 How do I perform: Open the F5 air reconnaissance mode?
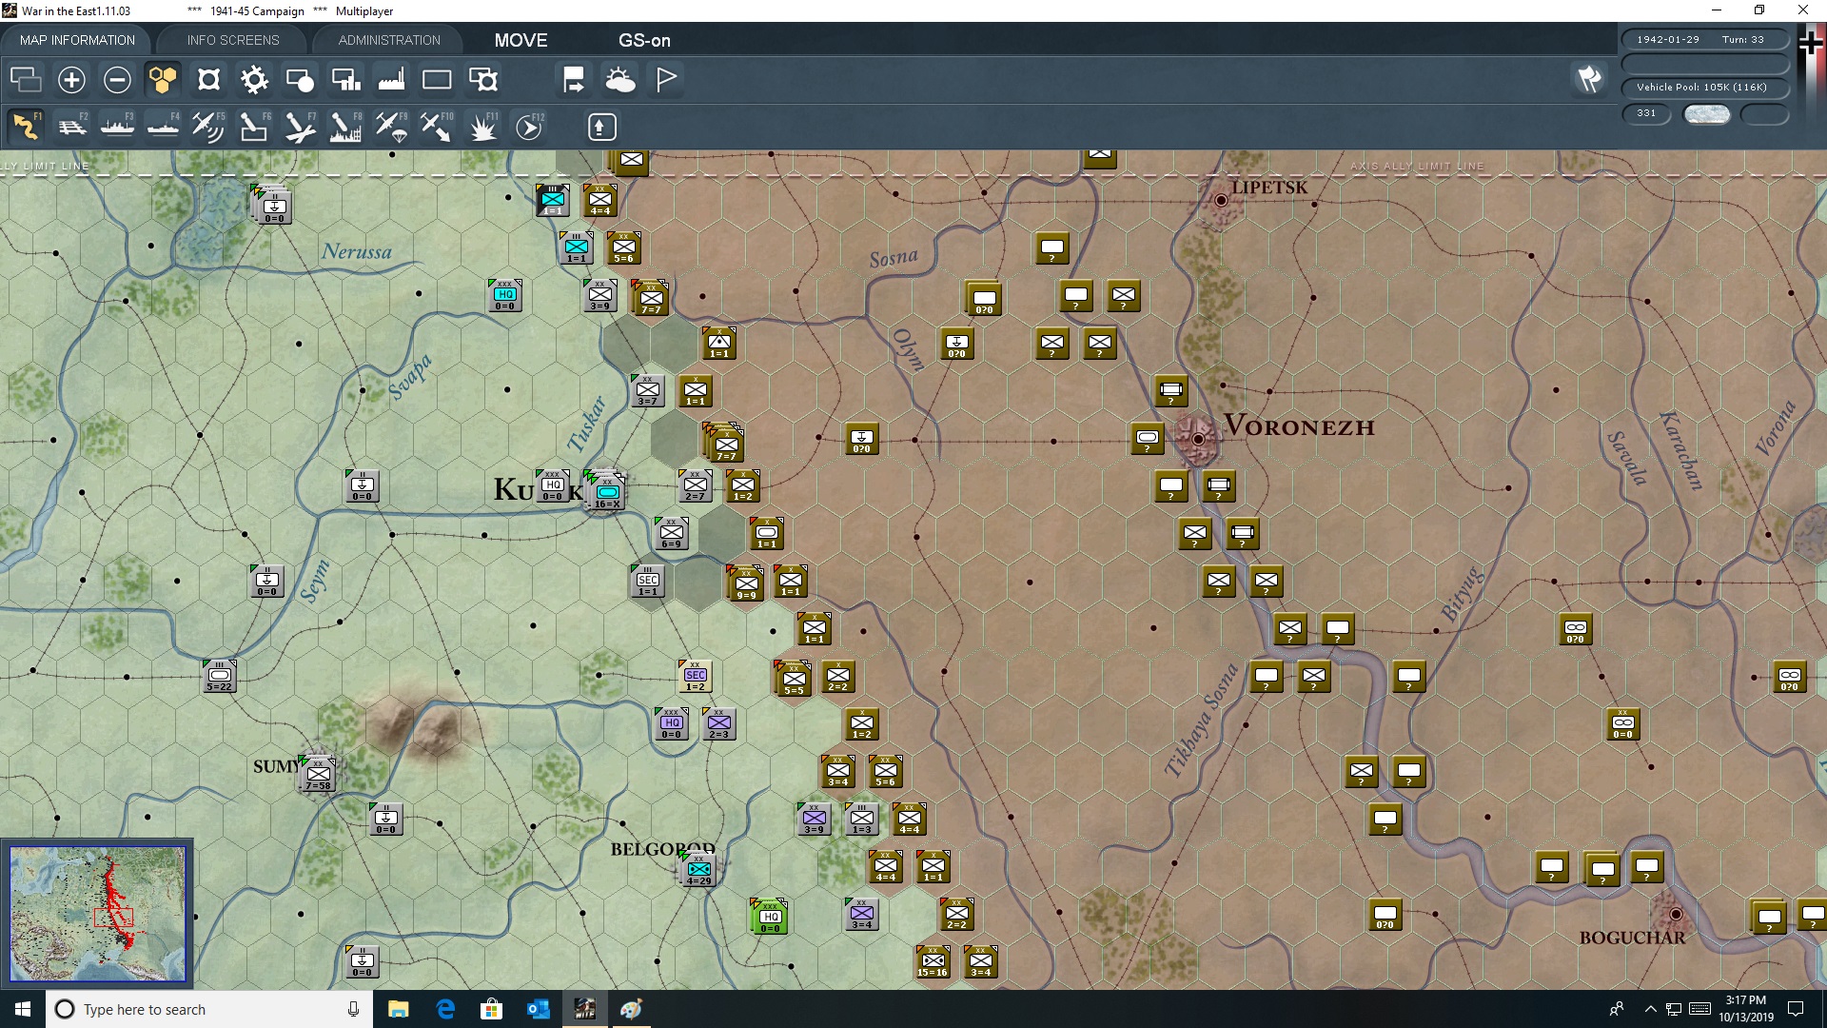pyautogui.click(x=207, y=126)
